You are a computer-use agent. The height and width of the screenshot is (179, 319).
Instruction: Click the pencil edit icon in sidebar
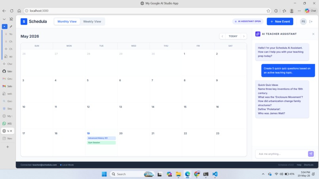pos(11,26)
